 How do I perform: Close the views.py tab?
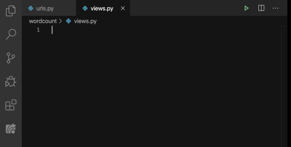pos(123,8)
